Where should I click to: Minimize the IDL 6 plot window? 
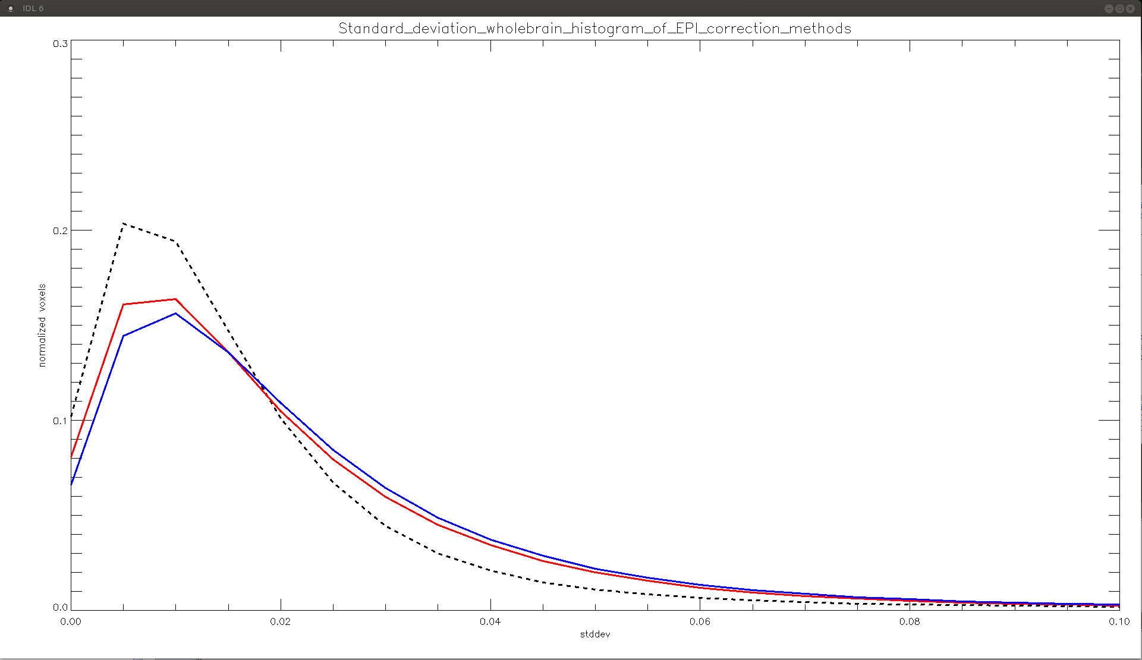pyautogui.click(x=1109, y=8)
